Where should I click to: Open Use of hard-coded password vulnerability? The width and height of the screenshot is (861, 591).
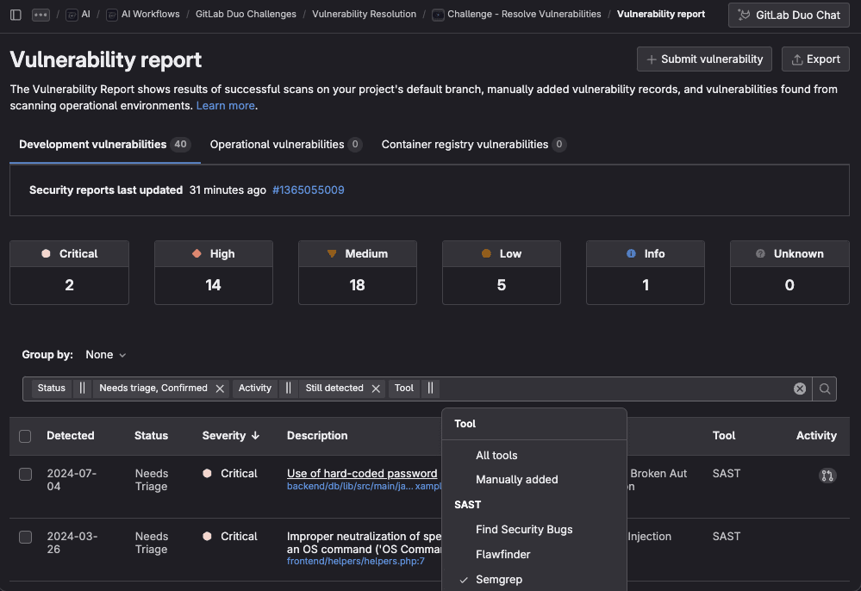point(362,473)
